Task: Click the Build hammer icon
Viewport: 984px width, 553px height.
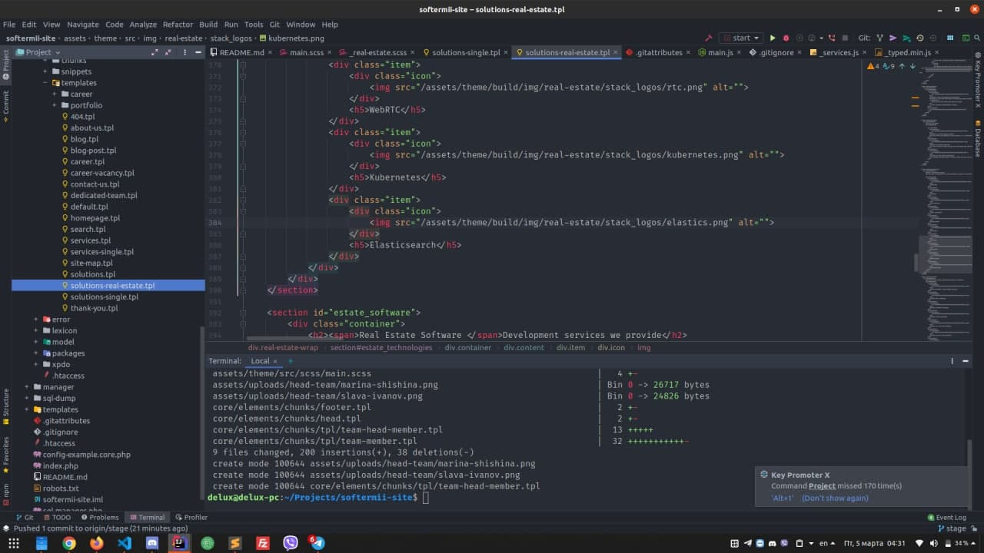Action: click(x=708, y=38)
